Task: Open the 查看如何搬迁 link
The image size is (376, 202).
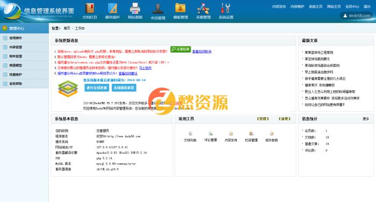Action: (x=128, y=74)
